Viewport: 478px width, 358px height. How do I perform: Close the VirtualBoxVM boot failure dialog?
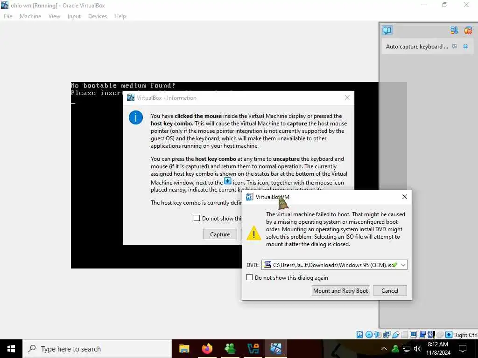(405, 197)
